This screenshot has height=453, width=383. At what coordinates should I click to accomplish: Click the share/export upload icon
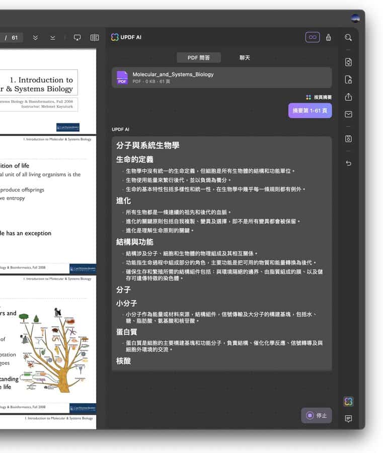348,97
